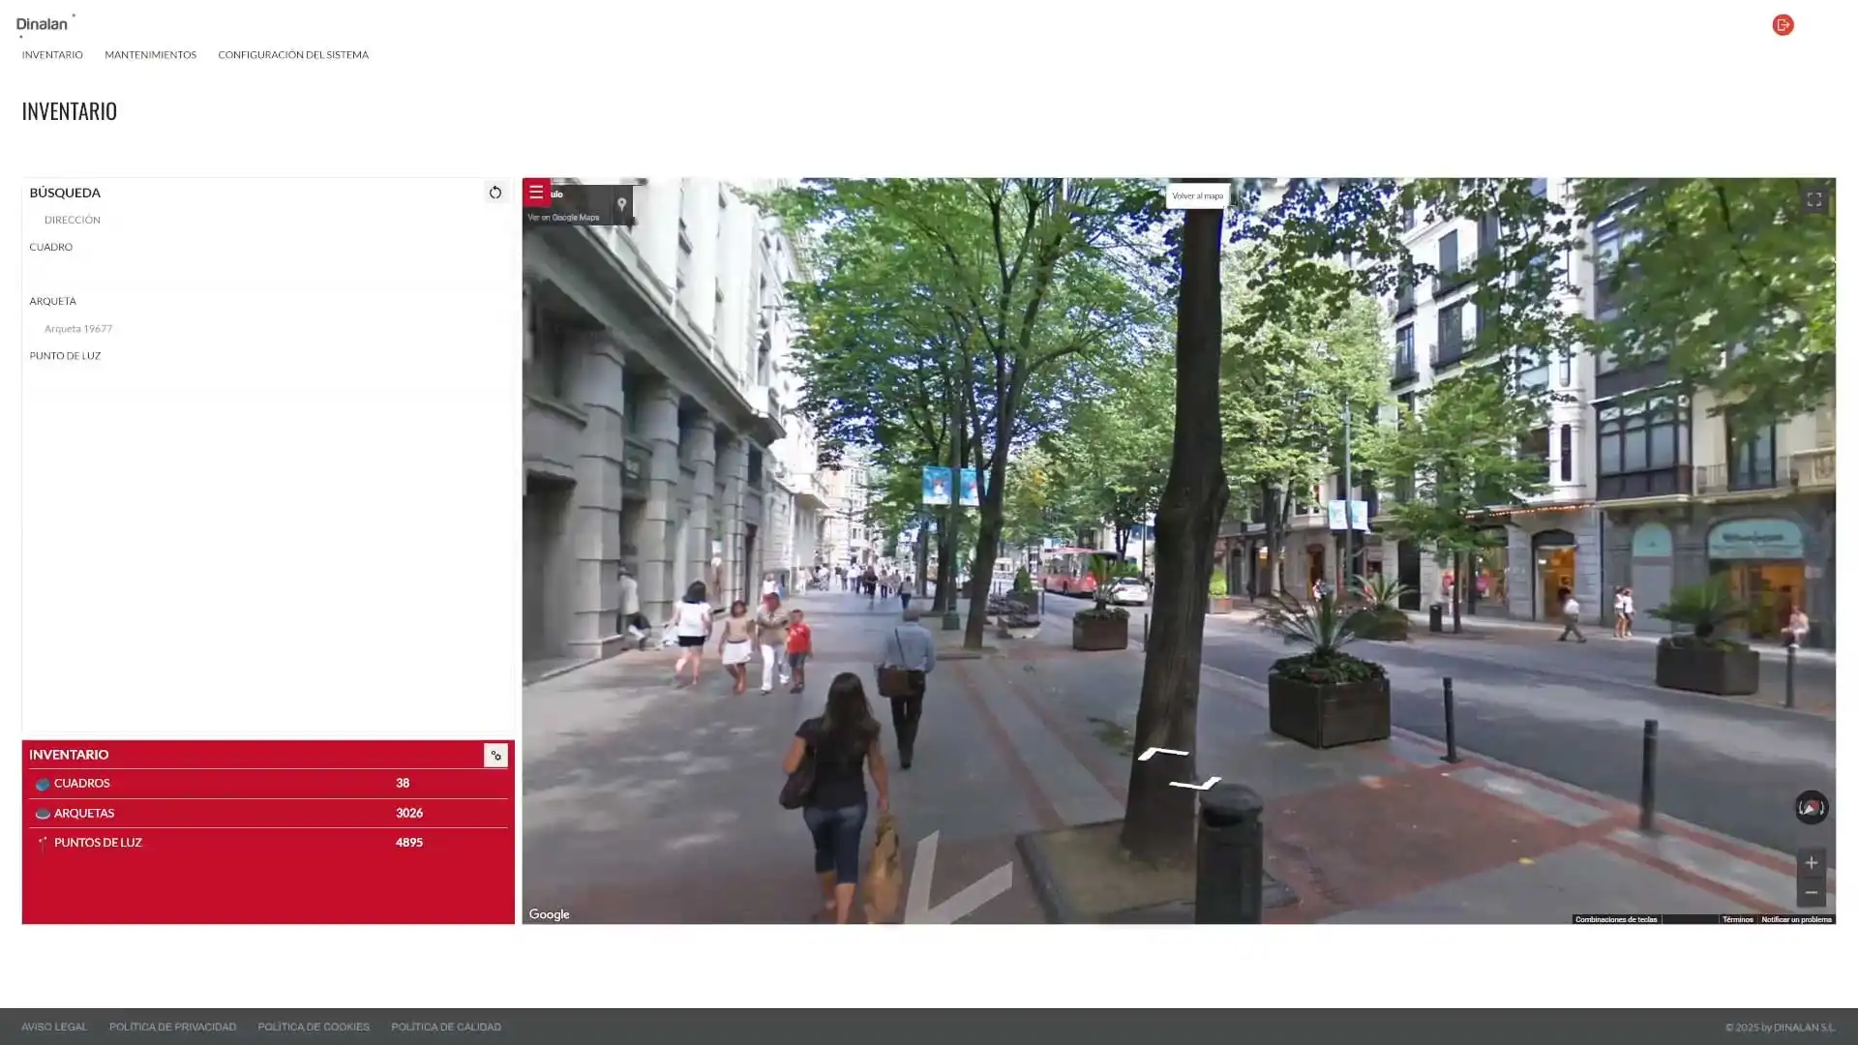Open the Mantenimientos menu

[x=150, y=55]
